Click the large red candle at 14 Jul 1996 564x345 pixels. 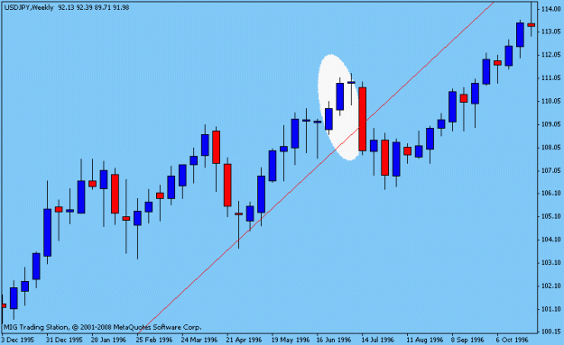[363, 119]
